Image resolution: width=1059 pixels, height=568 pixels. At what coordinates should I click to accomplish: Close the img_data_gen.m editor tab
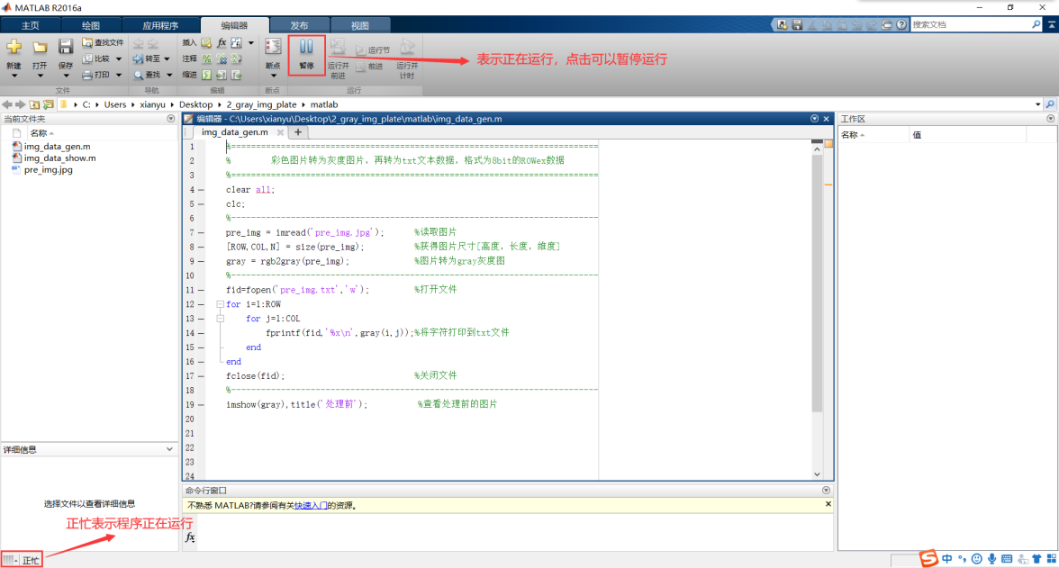[280, 132]
